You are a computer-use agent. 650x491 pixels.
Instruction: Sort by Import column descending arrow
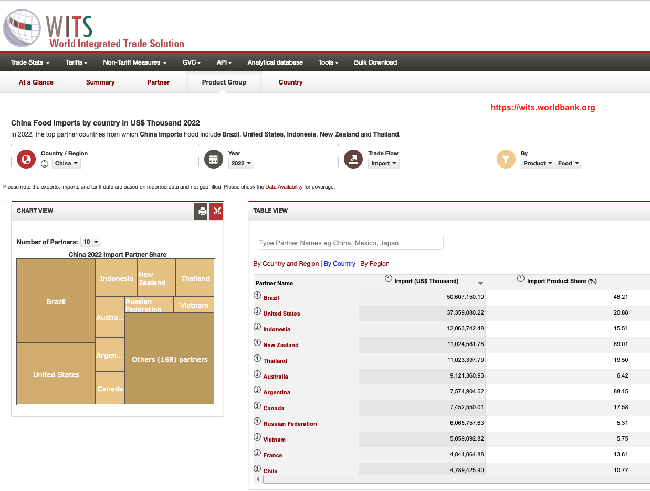480,283
